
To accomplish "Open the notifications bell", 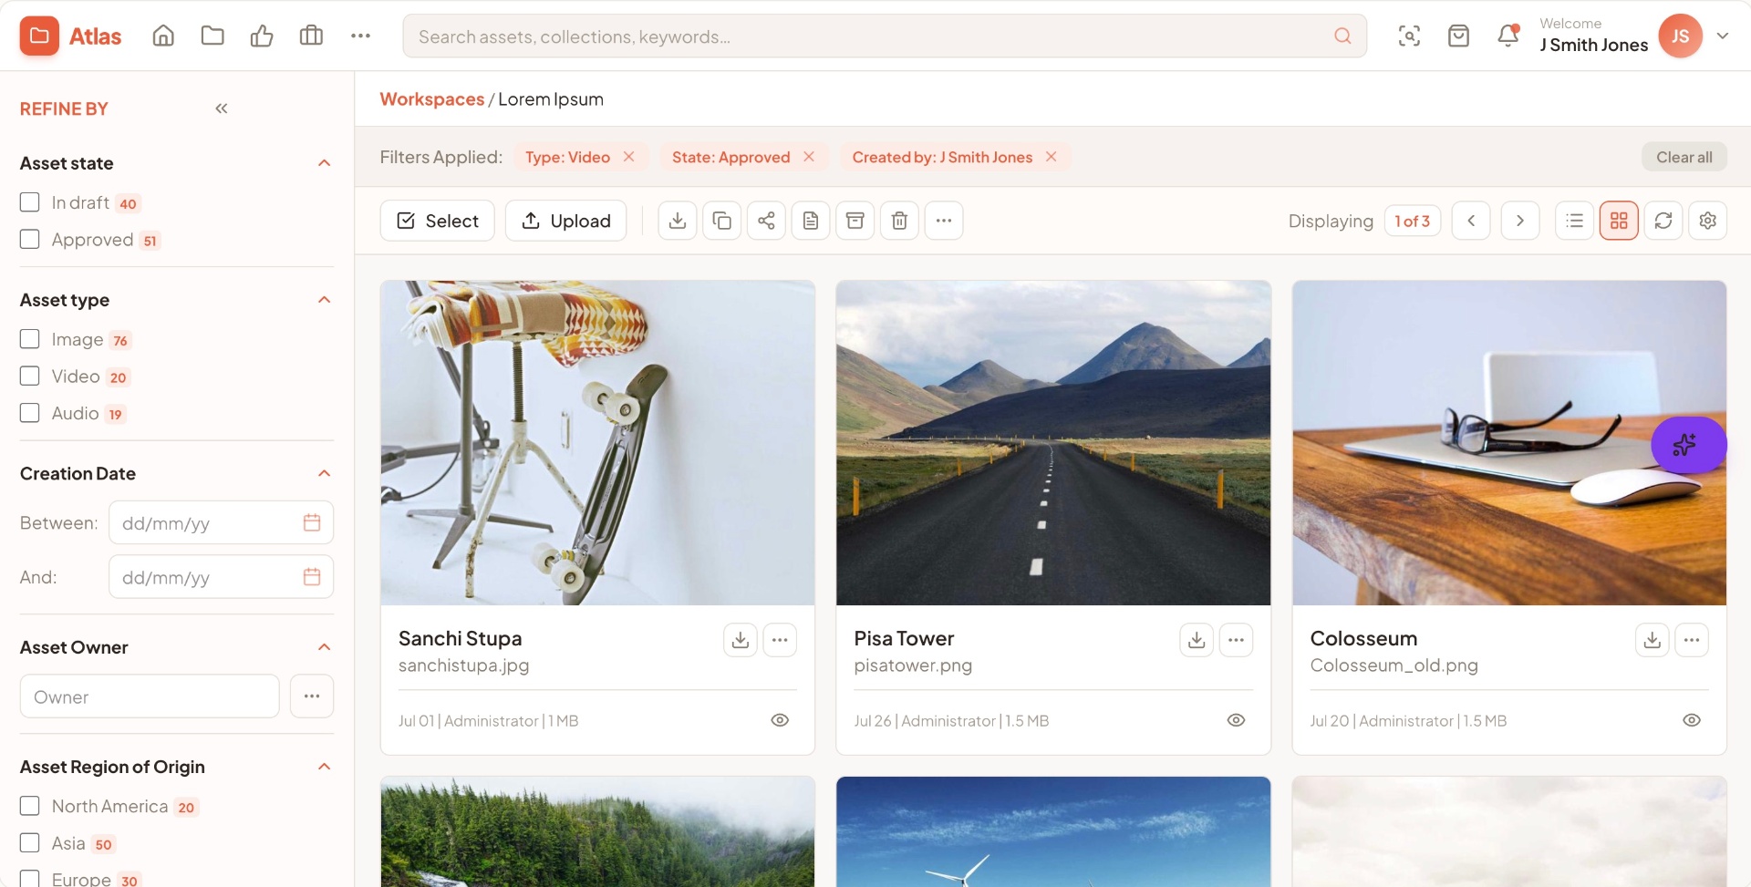I will [1508, 36].
